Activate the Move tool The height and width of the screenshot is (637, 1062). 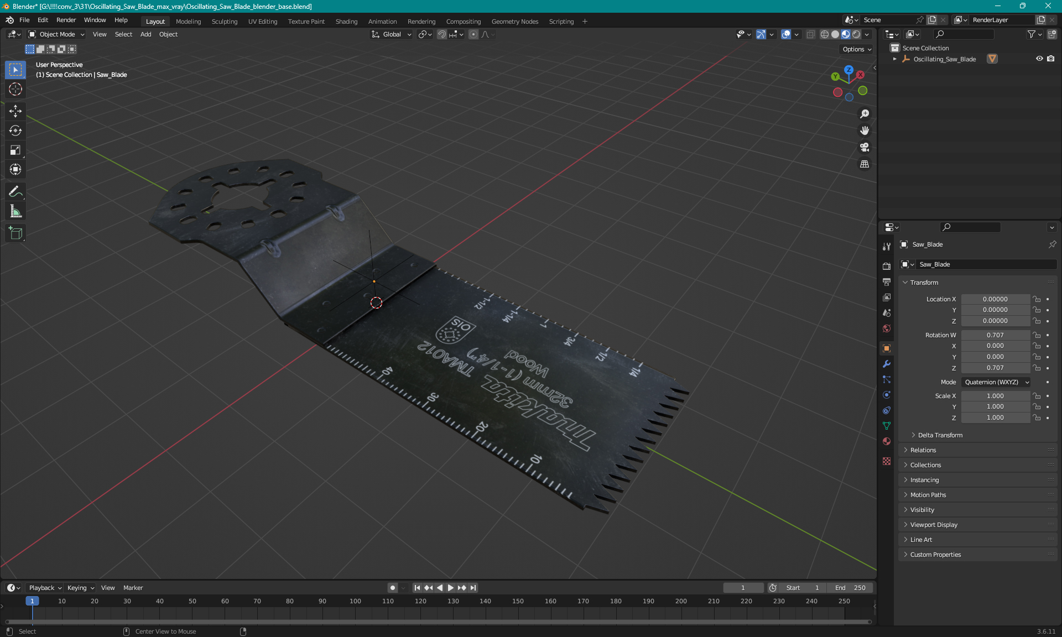coord(15,111)
